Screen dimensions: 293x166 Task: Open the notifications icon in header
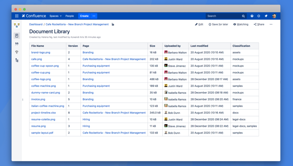click(266, 16)
